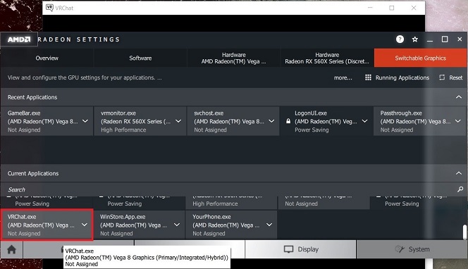Click the Reset button label
The height and width of the screenshot is (269, 468).
point(456,77)
